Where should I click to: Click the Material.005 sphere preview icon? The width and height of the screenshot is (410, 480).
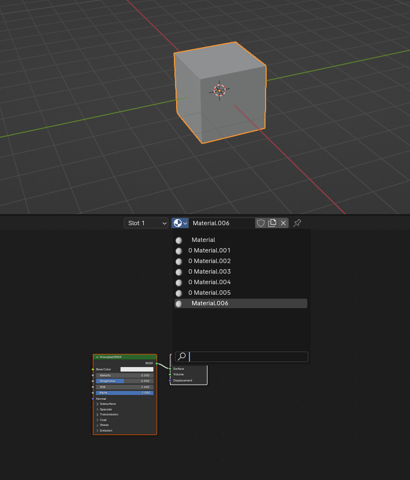click(179, 293)
